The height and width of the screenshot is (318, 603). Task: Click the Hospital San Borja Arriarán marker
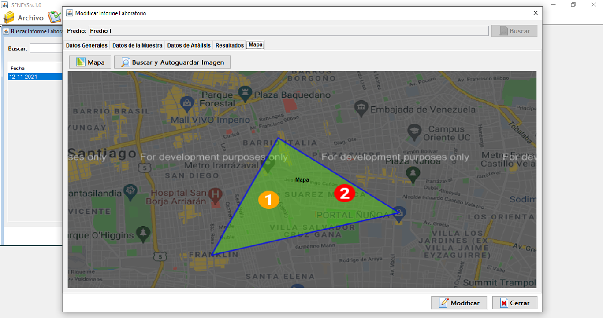[x=216, y=195]
